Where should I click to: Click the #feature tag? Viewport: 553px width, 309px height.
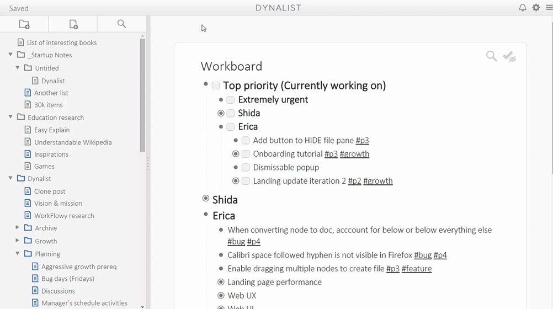pyautogui.click(x=417, y=268)
